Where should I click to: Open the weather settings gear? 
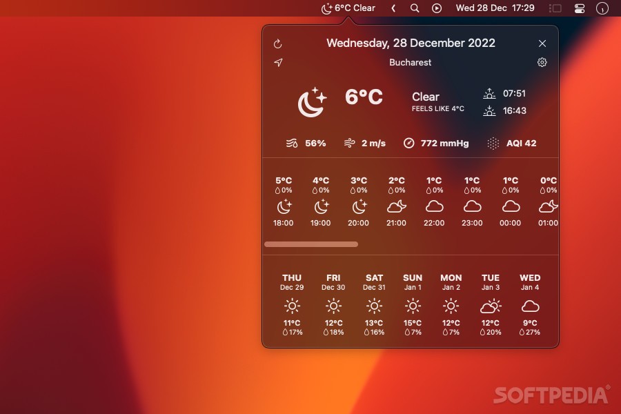(x=542, y=62)
